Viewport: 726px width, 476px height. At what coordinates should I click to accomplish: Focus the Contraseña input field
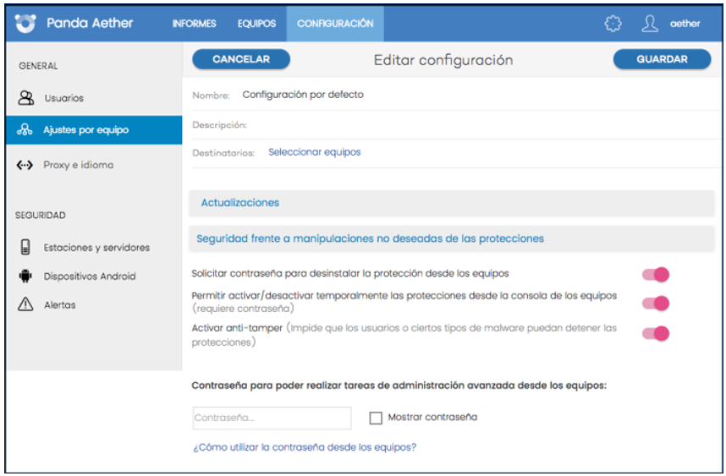272,419
